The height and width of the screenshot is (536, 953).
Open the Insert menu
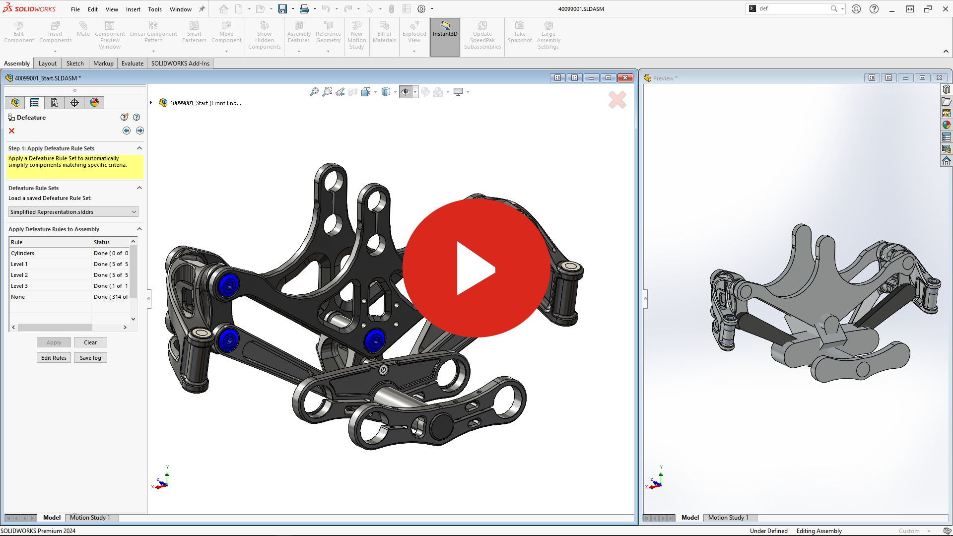(x=133, y=9)
